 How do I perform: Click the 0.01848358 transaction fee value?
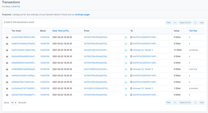click(193, 88)
